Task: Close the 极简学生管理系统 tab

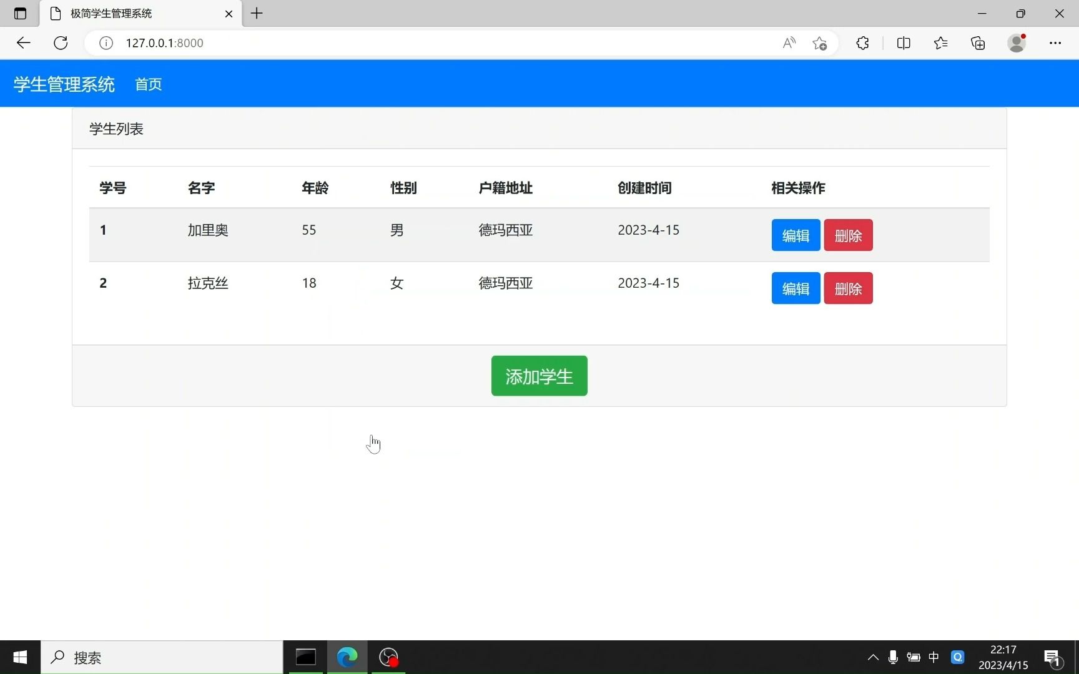Action: [x=229, y=13]
